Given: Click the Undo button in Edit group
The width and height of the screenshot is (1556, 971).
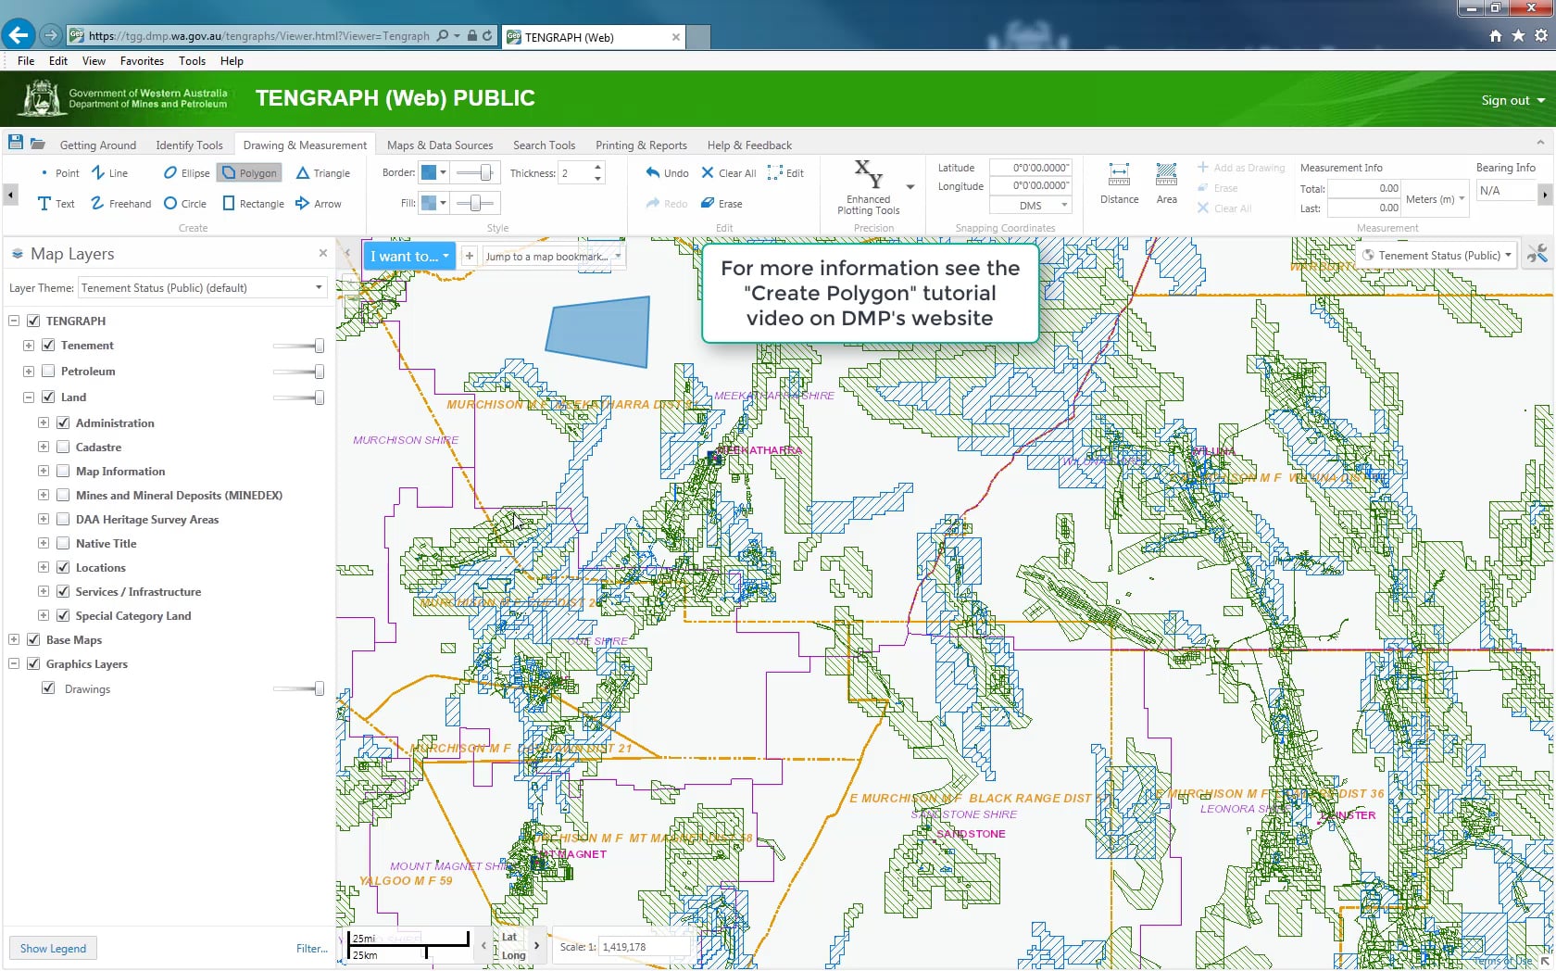Looking at the screenshot, I should [x=666, y=172].
